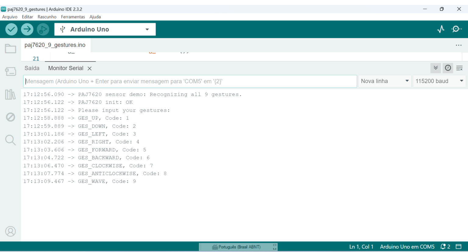Open the 115200 baud rate dropdown

439,81
